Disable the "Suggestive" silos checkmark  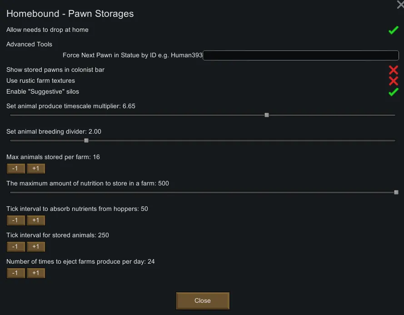coord(393,92)
